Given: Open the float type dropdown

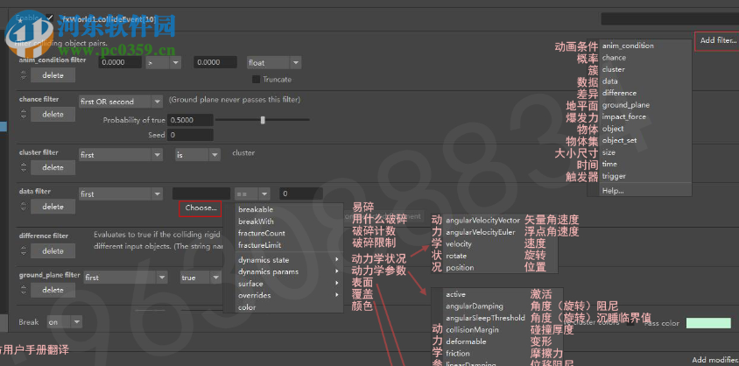Looking at the screenshot, I should click(x=274, y=62).
